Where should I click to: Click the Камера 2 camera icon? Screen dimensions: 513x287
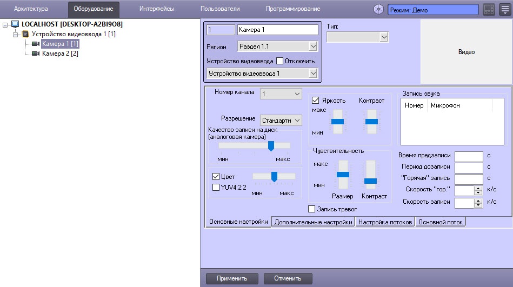36,54
